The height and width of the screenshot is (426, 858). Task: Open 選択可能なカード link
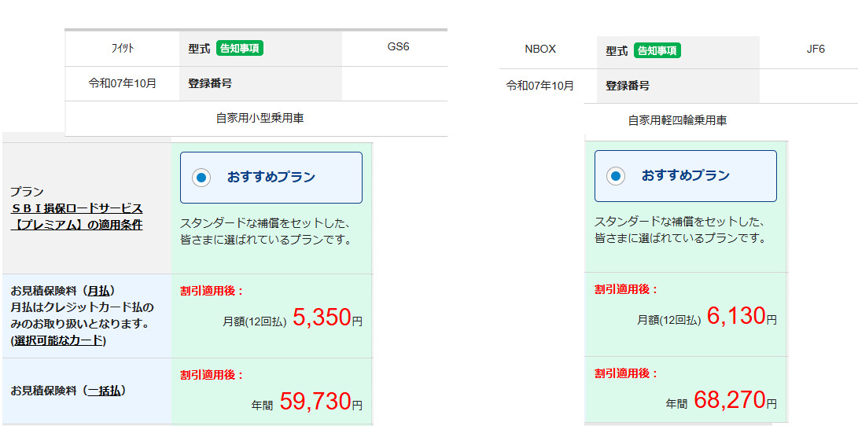(x=58, y=340)
